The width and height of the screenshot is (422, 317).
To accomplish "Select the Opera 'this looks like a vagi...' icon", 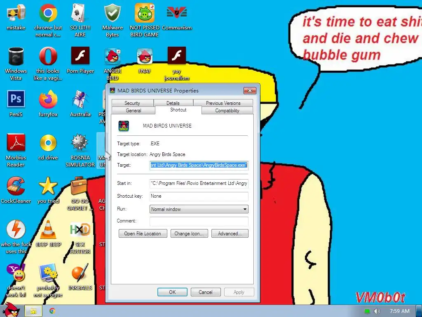I will tap(48, 64).
